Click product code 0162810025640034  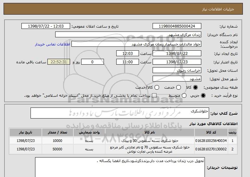[x=211, y=141]
